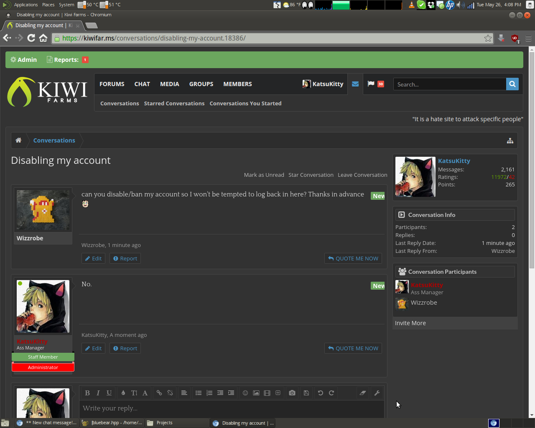Click in the Write your reply box
The width and height of the screenshot is (535, 428).
pos(232,408)
